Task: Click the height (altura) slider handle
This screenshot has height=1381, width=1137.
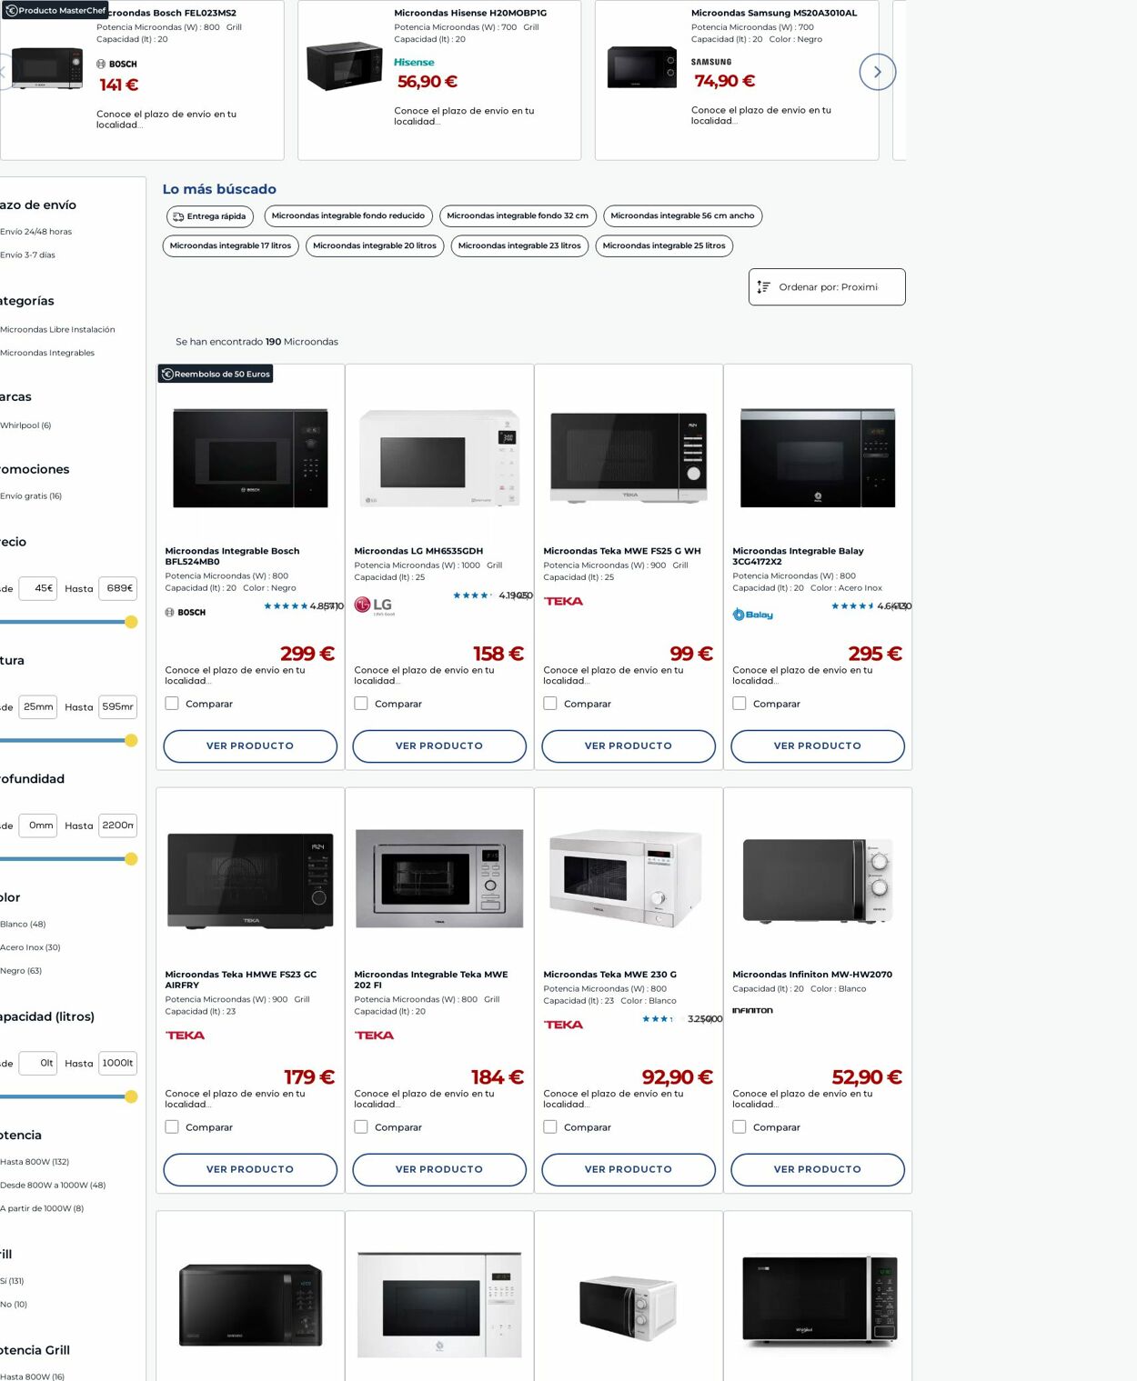Action: [131, 740]
